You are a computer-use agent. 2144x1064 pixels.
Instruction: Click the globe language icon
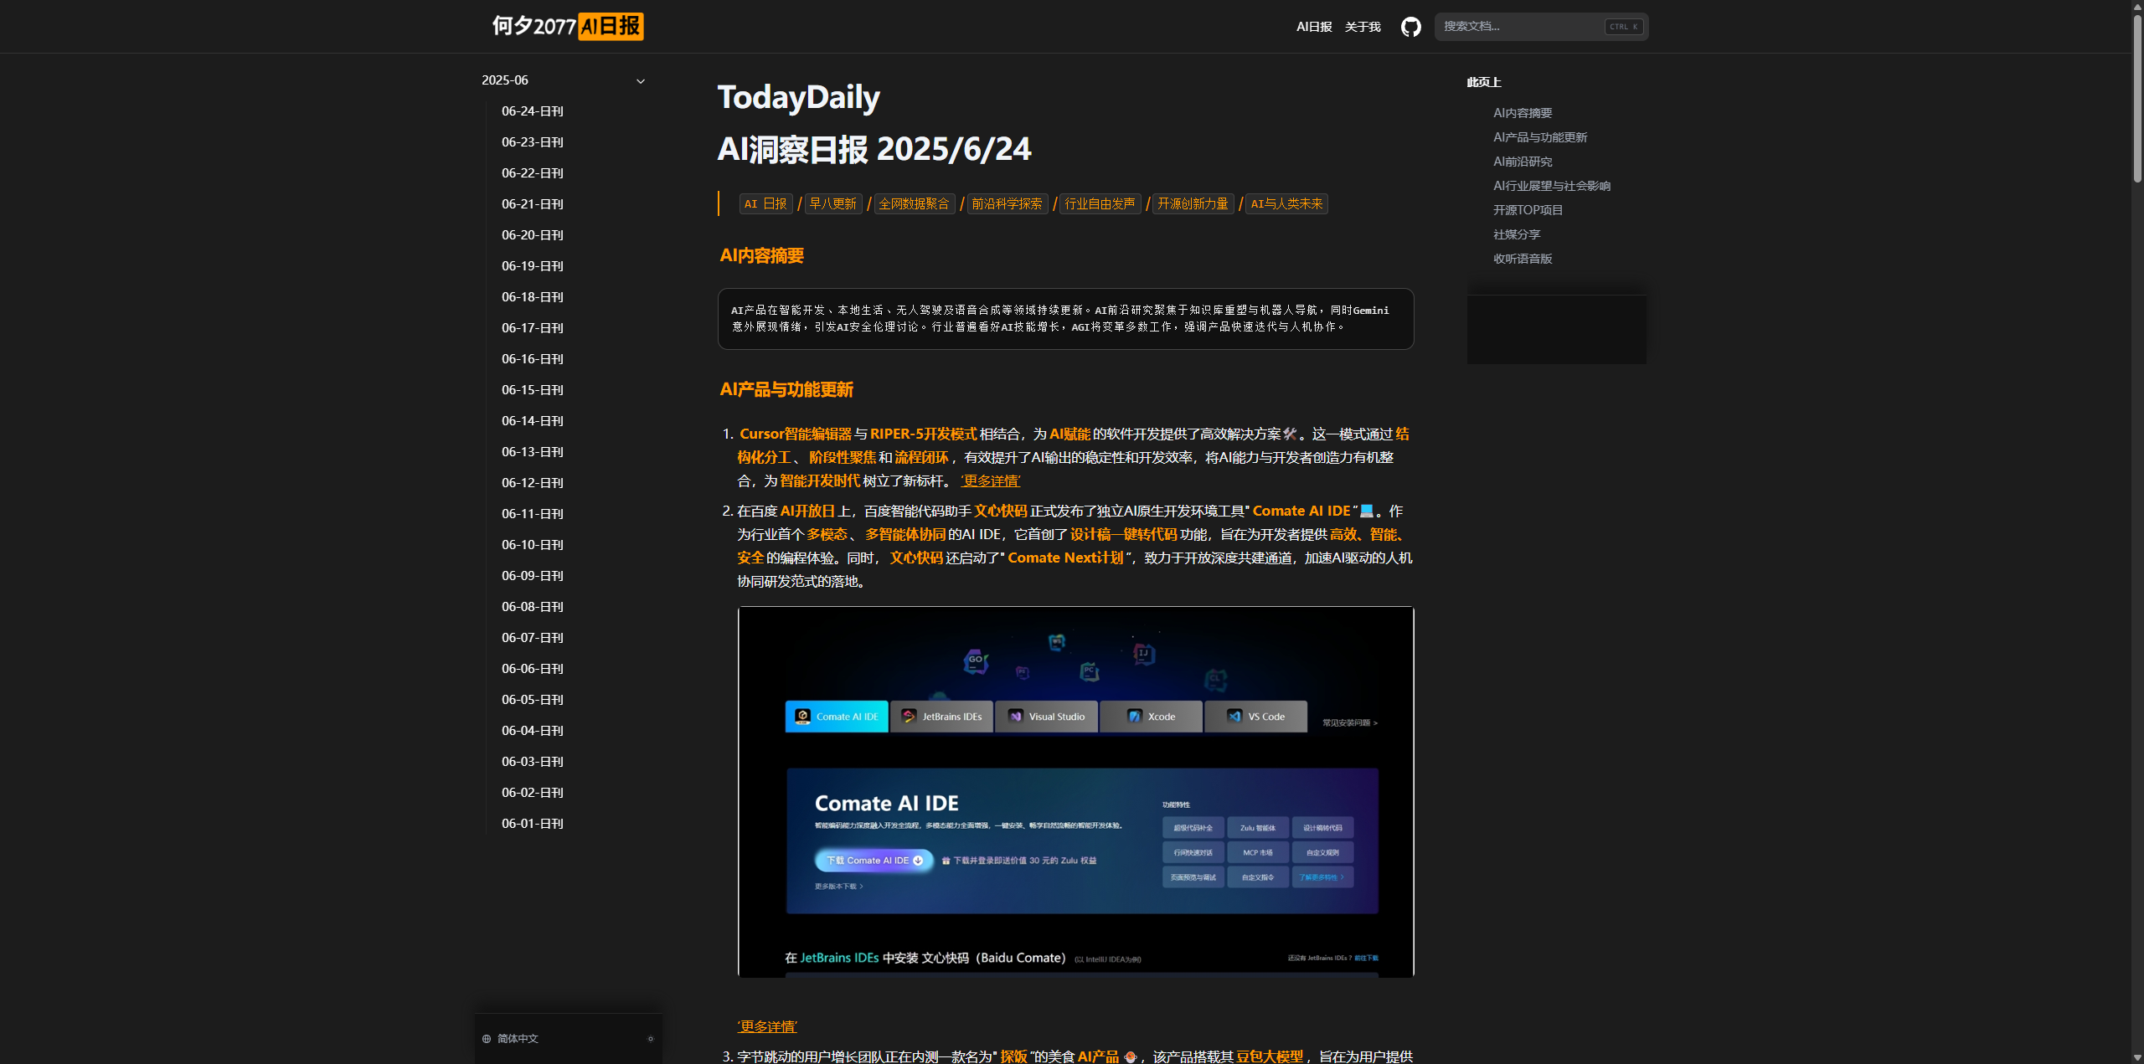tap(487, 1039)
